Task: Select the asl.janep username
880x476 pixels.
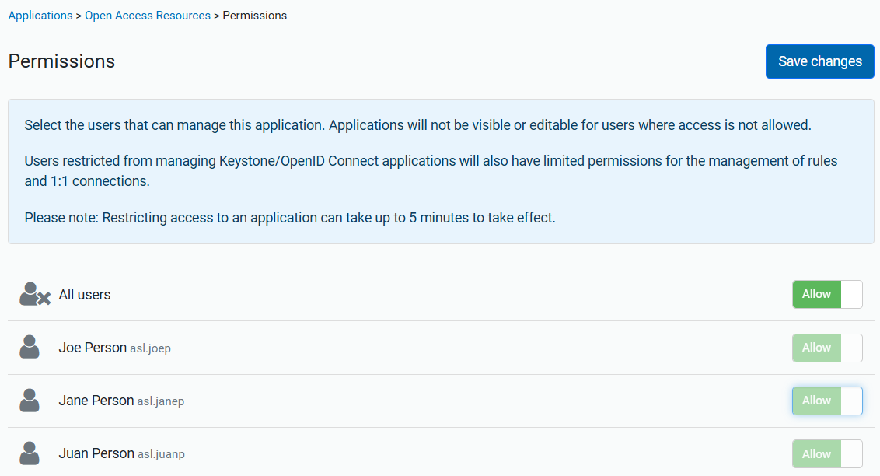Action: click(161, 401)
